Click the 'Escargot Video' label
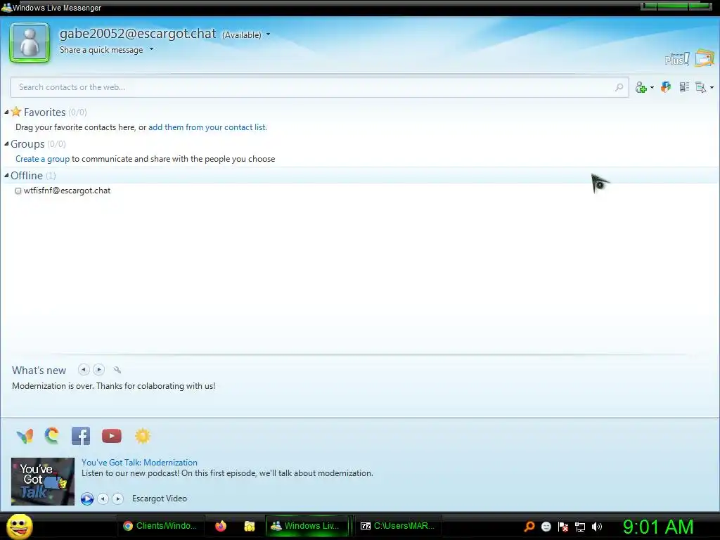720x540 pixels. [x=160, y=499]
